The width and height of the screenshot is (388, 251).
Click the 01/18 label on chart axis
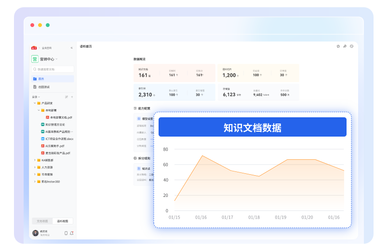254,217
